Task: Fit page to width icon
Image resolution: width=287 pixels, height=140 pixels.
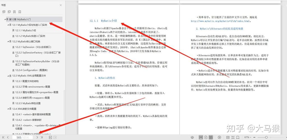Action: pos(238,137)
